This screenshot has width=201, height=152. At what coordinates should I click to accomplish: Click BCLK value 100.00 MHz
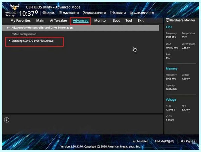172,48
